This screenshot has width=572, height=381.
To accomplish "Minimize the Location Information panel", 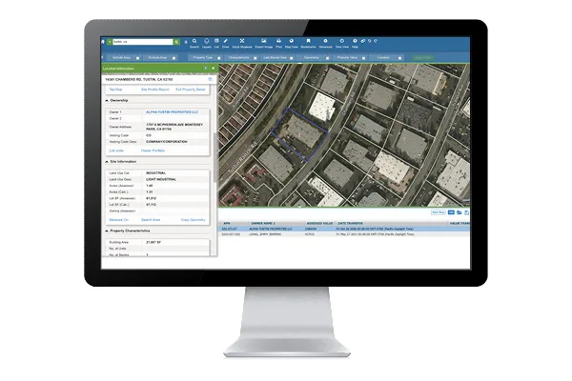I will [206, 69].
